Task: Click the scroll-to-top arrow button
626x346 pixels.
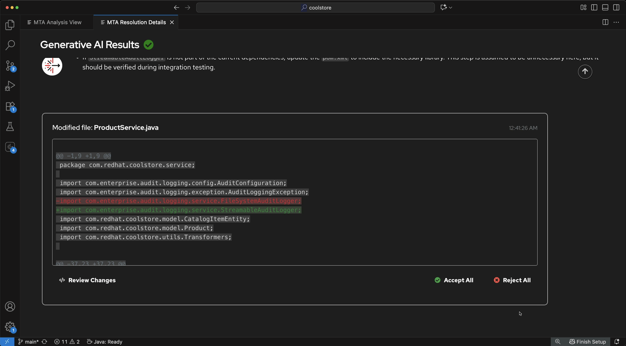Action: click(x=585, y=72)
